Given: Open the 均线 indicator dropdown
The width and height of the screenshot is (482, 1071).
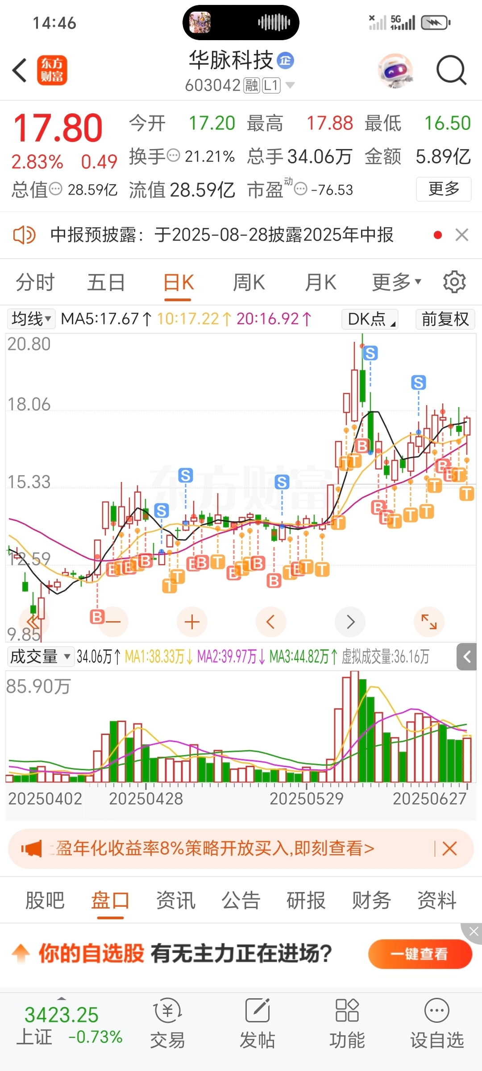Looking at the screenshot, I should 31,319.
